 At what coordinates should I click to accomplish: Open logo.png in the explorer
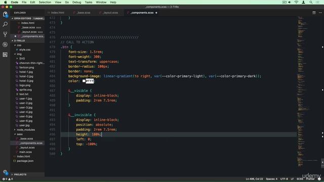pyautogui.click(x=25, y=85)
